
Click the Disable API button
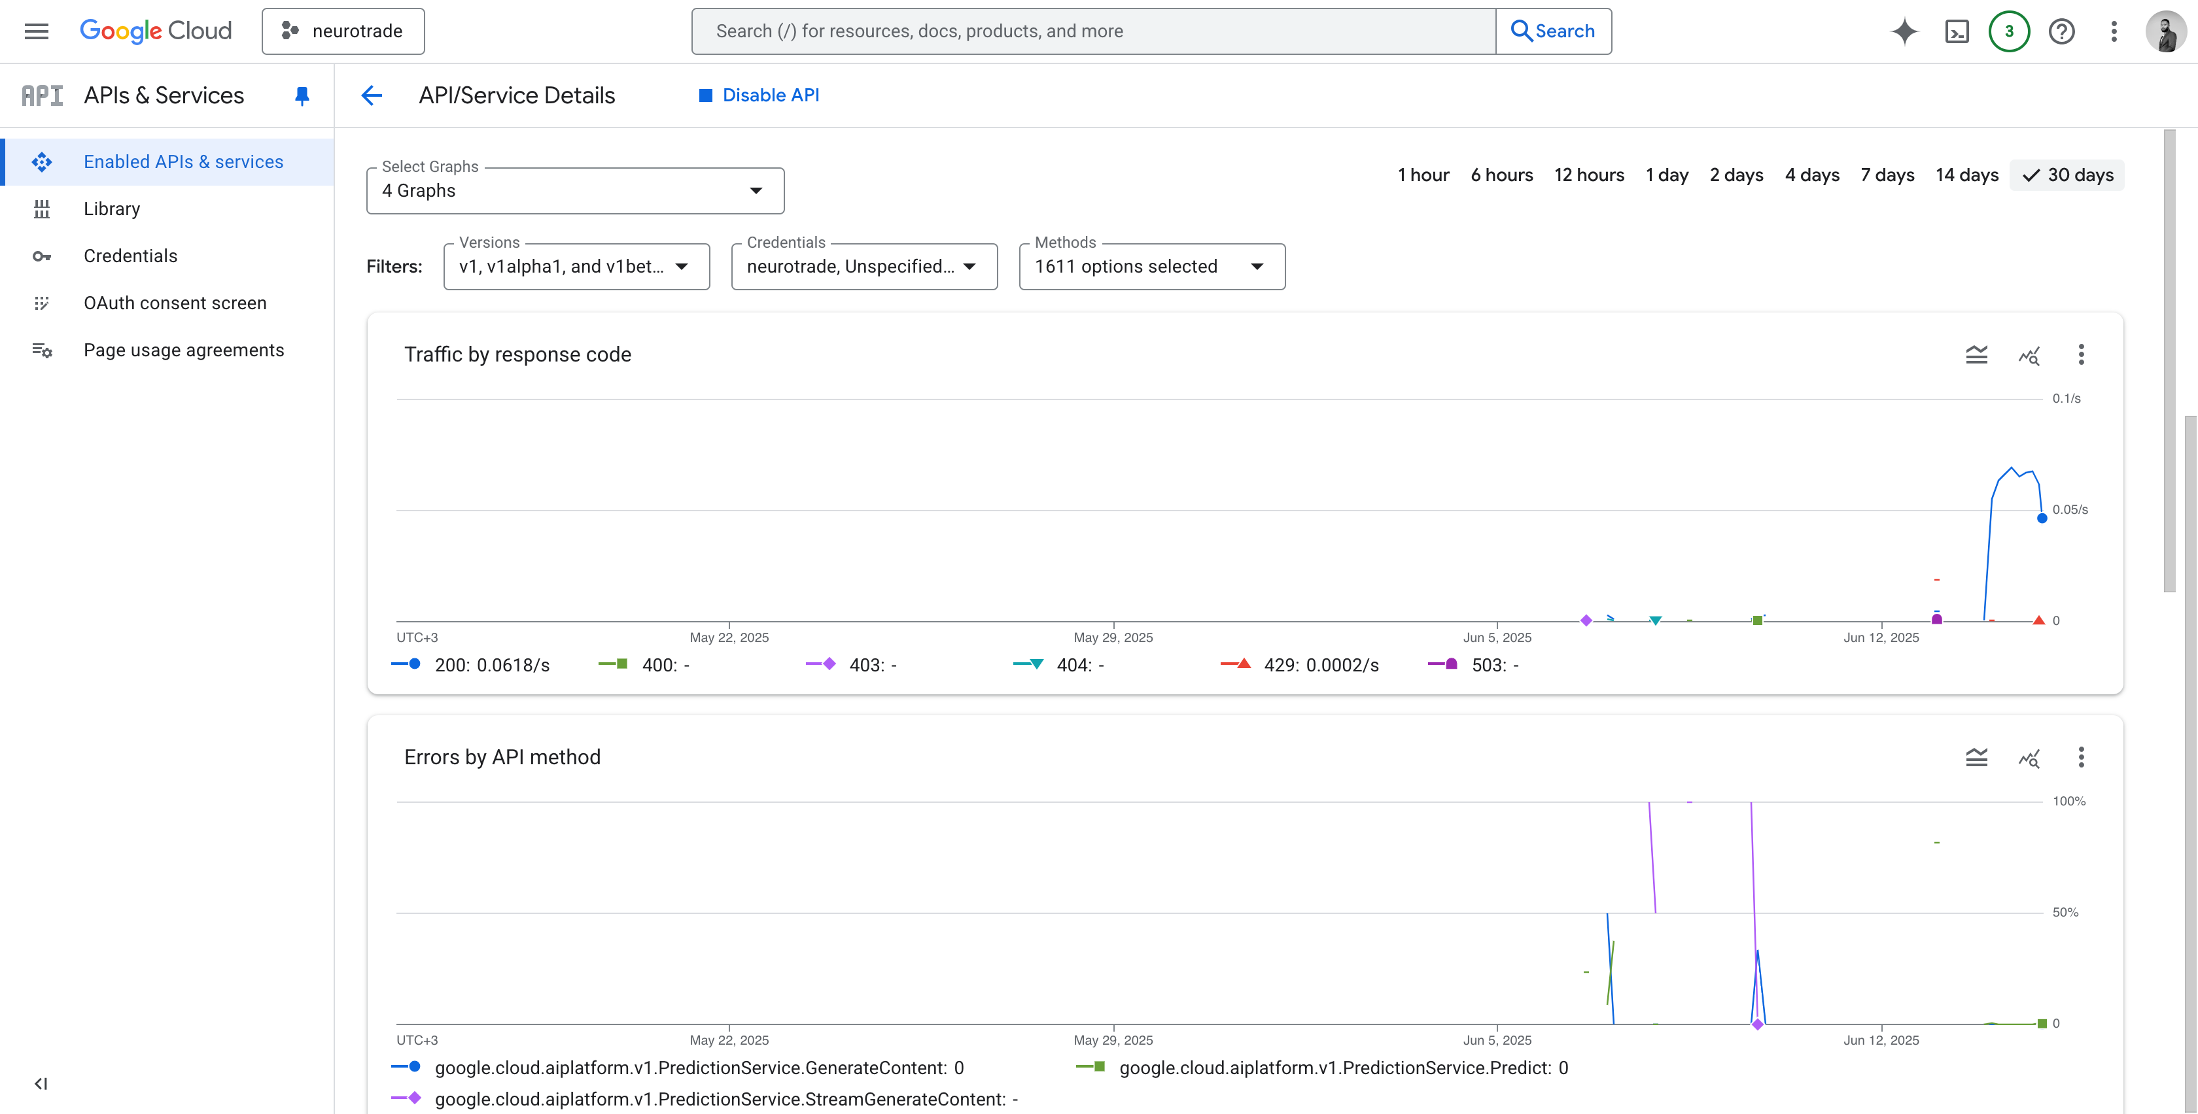click(759, 95)
